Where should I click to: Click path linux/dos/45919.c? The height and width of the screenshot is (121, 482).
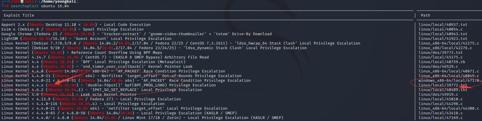tap(438, 95)
